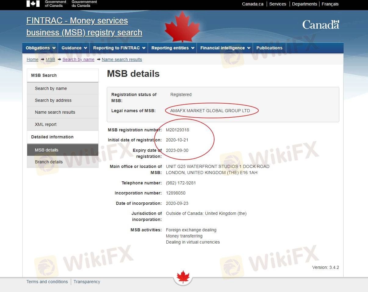The height and width of the screenshot is (292, 368).
Task: Click the expiry date 2023-09-30
Action: coord(177,150)
